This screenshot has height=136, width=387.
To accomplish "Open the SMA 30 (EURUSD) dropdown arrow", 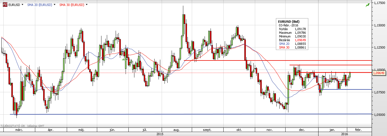I will pyautogui.click(x=86, y=5).
